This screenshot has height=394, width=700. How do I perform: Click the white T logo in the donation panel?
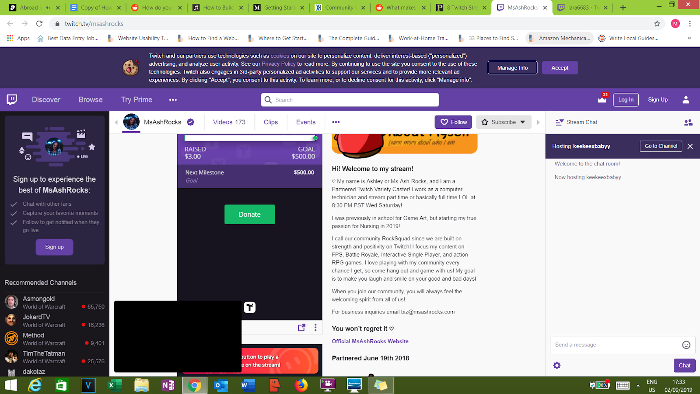[x=249, y=307]
